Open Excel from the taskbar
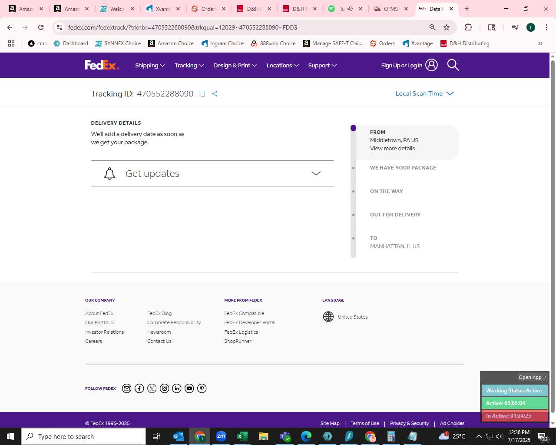This screenshot has height=445, width=556. click(x=242, y=436)
